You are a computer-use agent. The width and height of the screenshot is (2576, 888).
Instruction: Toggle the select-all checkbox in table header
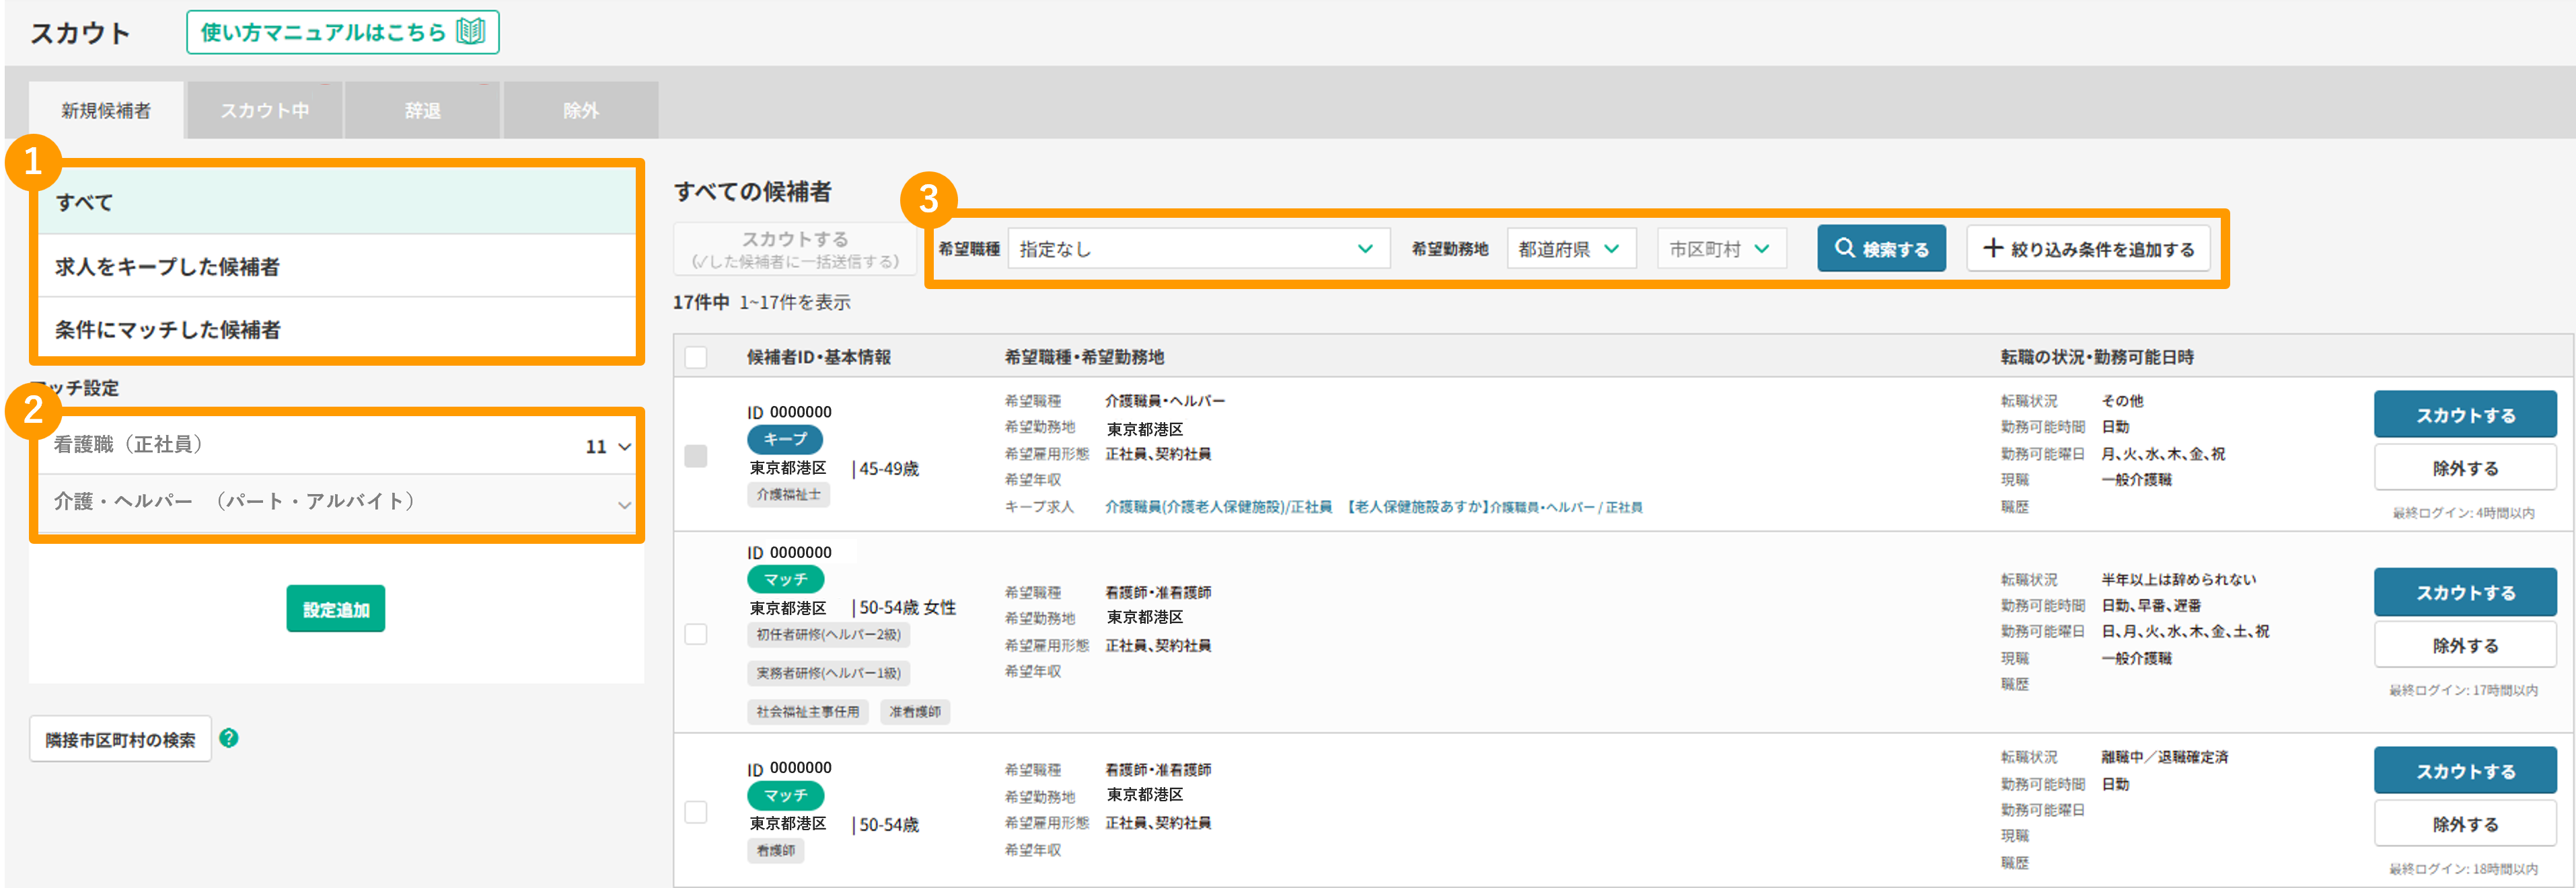696,358
